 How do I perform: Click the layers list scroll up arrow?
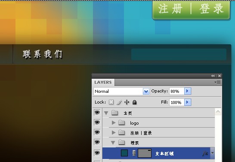click(x=218, y=112)
